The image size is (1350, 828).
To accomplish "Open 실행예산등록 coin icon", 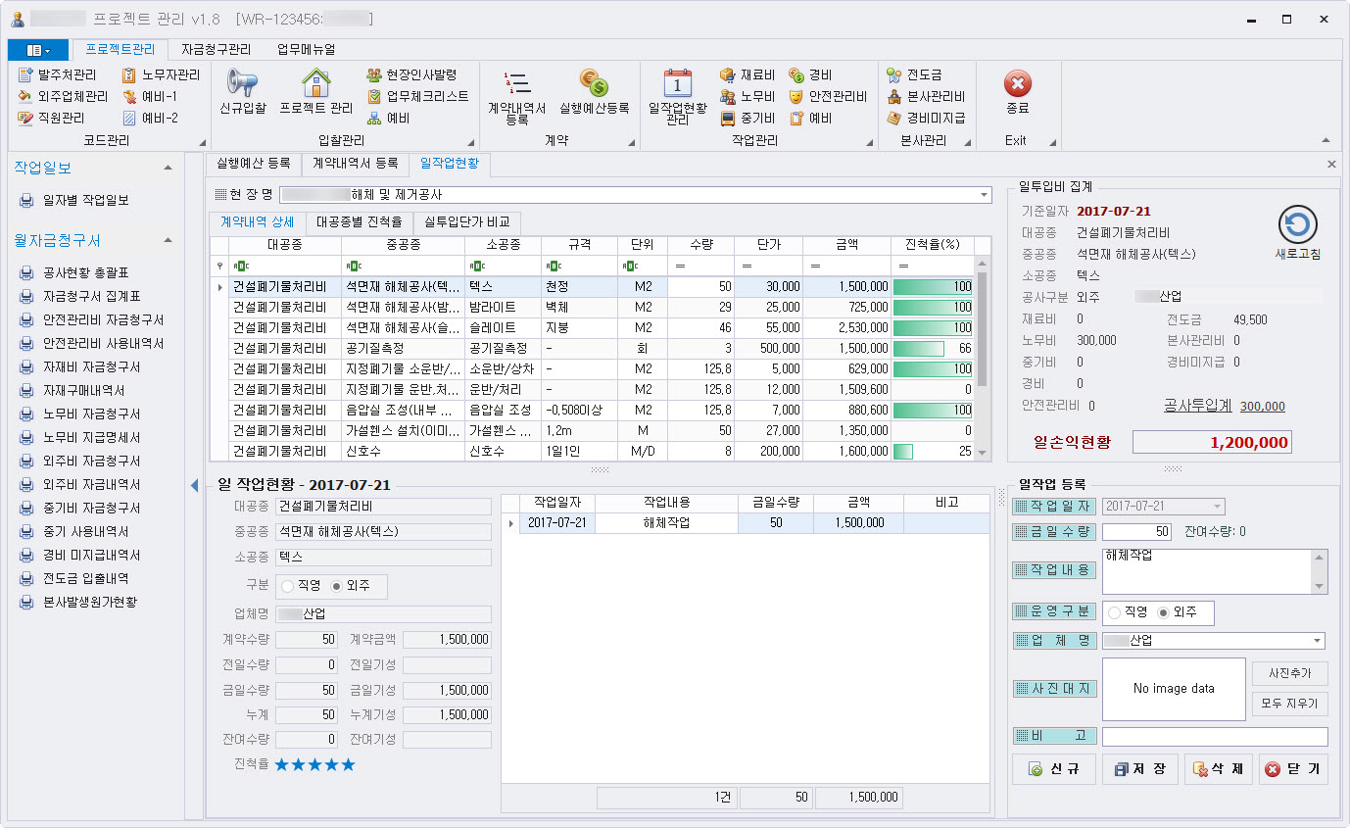I will 594,84.
